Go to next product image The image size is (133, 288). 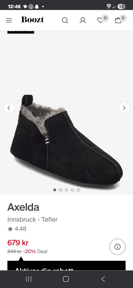[x=124, y=108]
